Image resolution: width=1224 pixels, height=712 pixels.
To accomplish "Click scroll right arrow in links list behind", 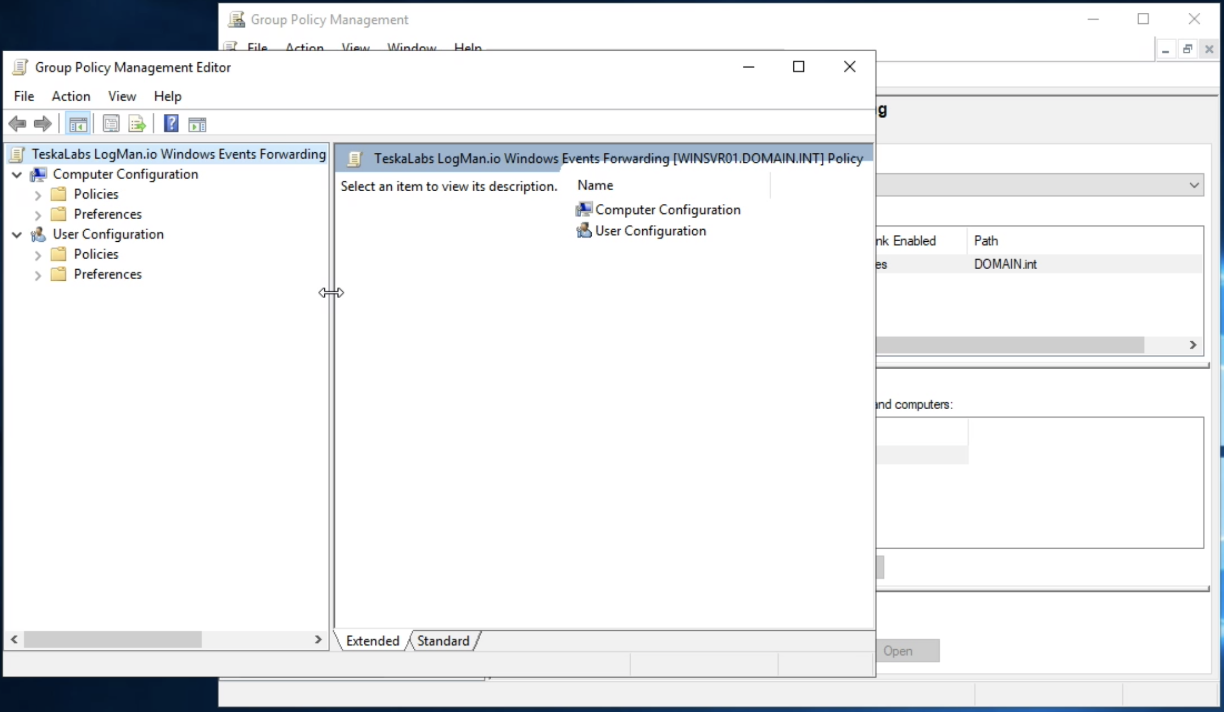I will coord(1193,345).
